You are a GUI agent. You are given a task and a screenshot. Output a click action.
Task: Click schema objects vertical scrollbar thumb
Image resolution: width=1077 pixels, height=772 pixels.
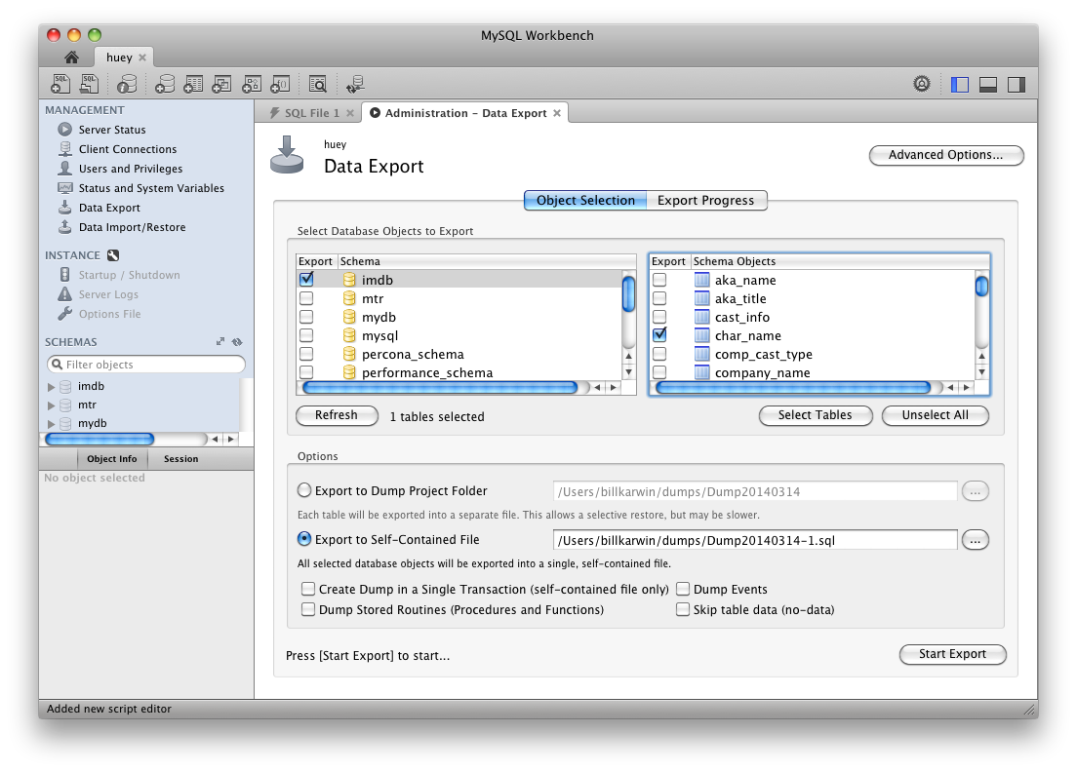(982, 286)
